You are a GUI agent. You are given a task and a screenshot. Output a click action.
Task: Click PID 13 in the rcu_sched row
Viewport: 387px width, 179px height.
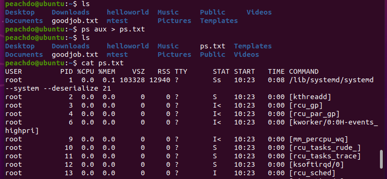(x=69, y=173)
